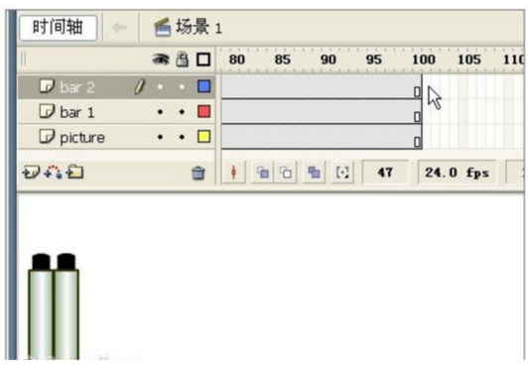Click the red outline color swatch of bar 1

pos(203,111)
